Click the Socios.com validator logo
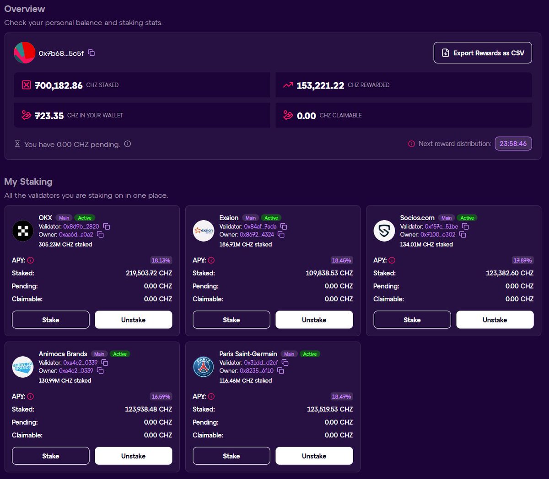 coord(384,231)
